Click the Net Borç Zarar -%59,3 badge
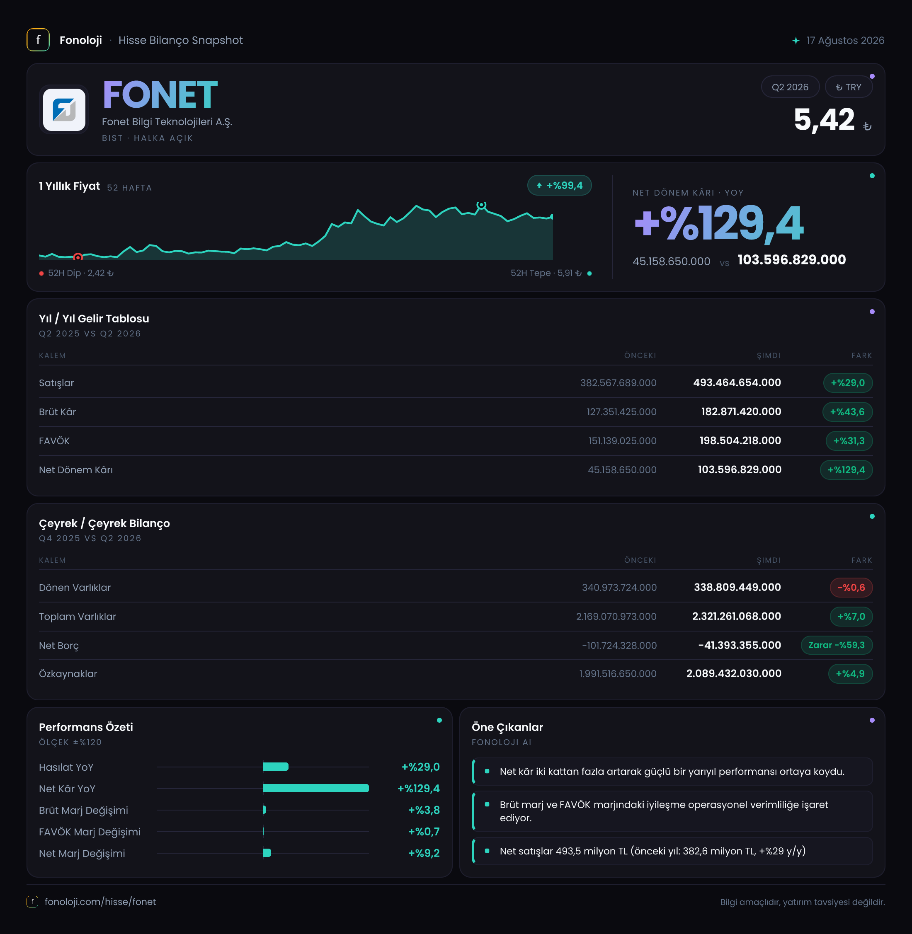Viewport: 912px width, 934px height. pyautogui.click(x=836, y=645)
